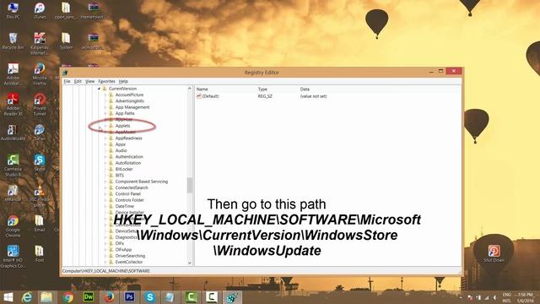Open the This PC desktop icon
This screenshot has height=304, width=540.
point(13,10)
